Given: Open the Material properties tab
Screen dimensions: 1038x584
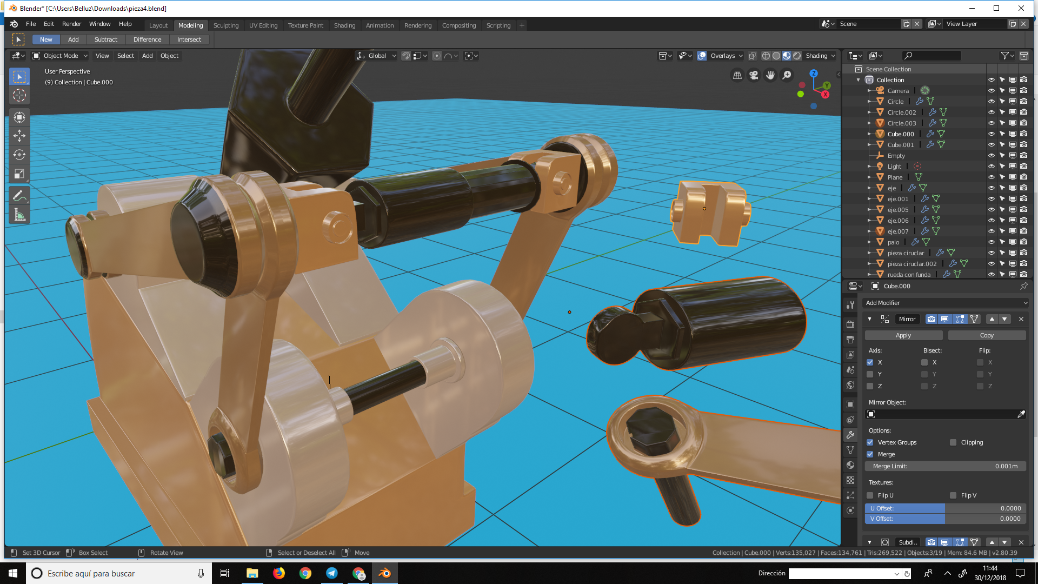Looking at the screenshot, I should pos(850,465).
